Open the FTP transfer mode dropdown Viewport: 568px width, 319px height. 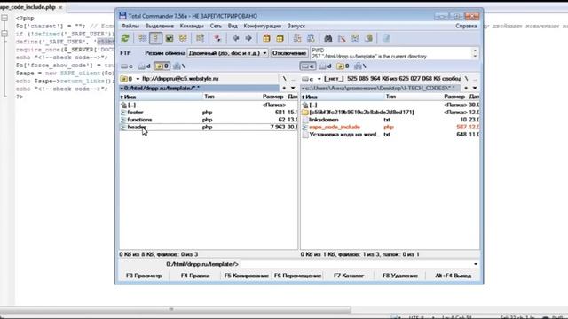click(227, 53)
